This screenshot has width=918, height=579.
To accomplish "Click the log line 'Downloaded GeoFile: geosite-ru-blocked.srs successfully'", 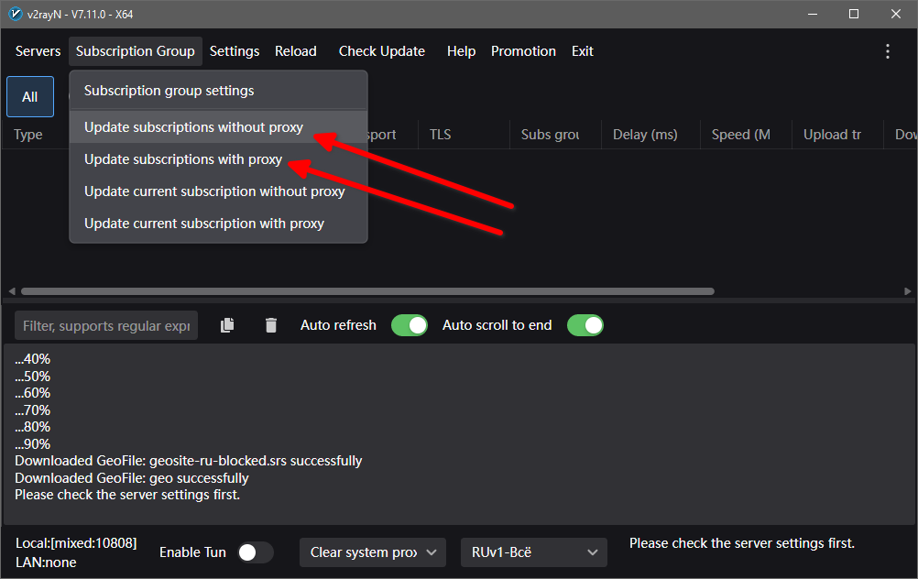I will pos(189,461).
